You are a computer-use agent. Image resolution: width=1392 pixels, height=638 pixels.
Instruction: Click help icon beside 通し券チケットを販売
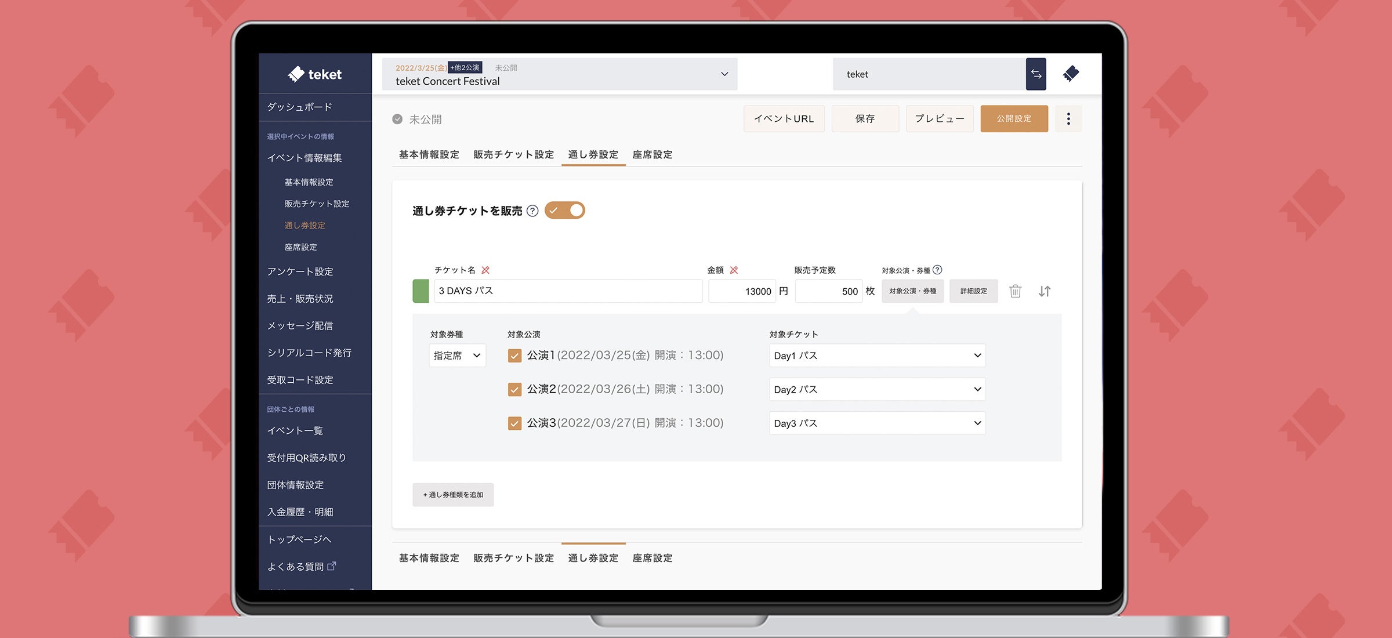click(x=532, y=211)
